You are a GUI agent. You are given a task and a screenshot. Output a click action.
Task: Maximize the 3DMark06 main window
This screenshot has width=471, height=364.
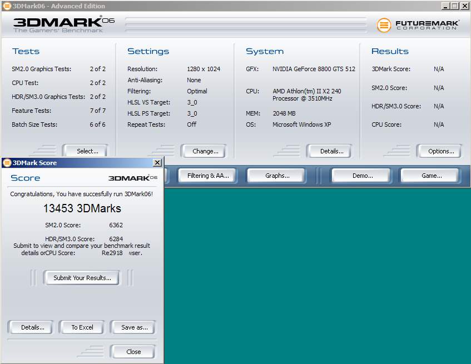click(455, 6)
